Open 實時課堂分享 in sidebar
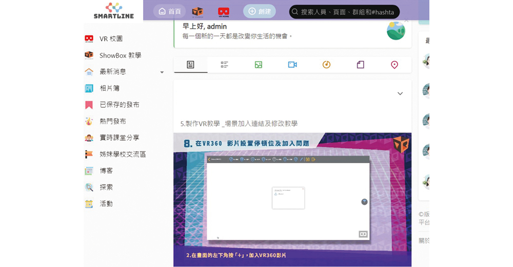 click(x=119, y=138)
